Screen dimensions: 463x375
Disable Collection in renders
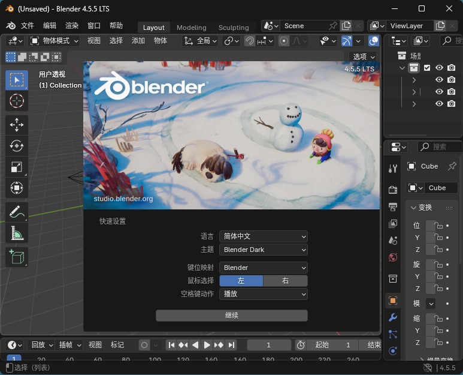click(451, 68)
